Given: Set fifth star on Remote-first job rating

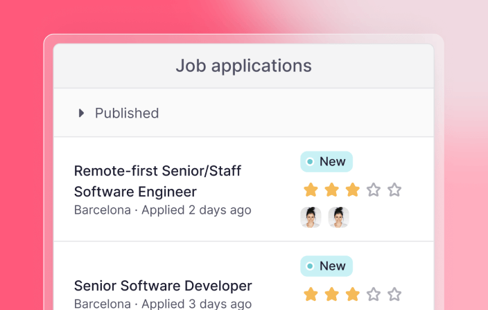Looking at the screenshot, I should 394,190.
